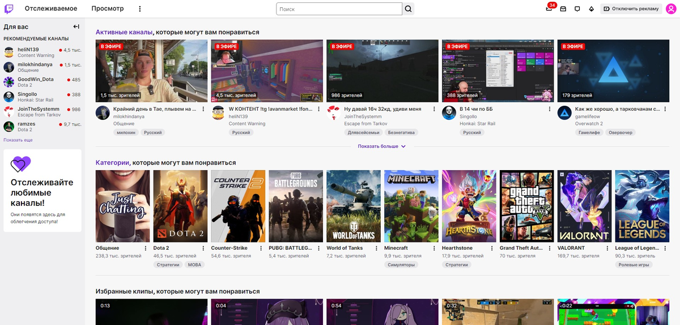Open the bits diamond icon
This screenshot has width=680, height=325.
[592, 9]
